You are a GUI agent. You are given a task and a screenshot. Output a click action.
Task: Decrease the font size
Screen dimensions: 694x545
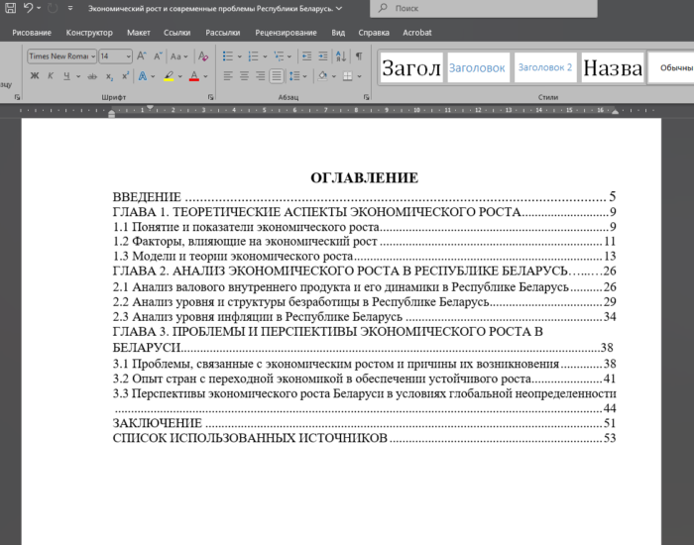pos(158,56)
